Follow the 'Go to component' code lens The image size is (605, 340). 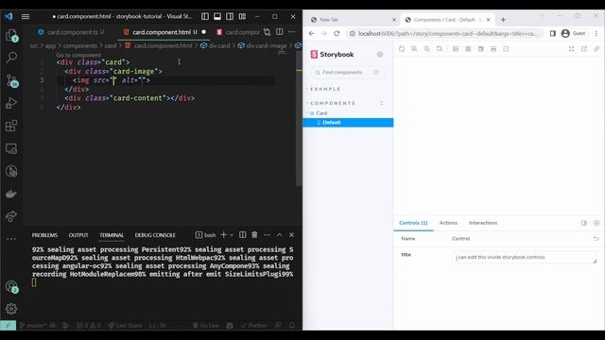click(78, 55)
